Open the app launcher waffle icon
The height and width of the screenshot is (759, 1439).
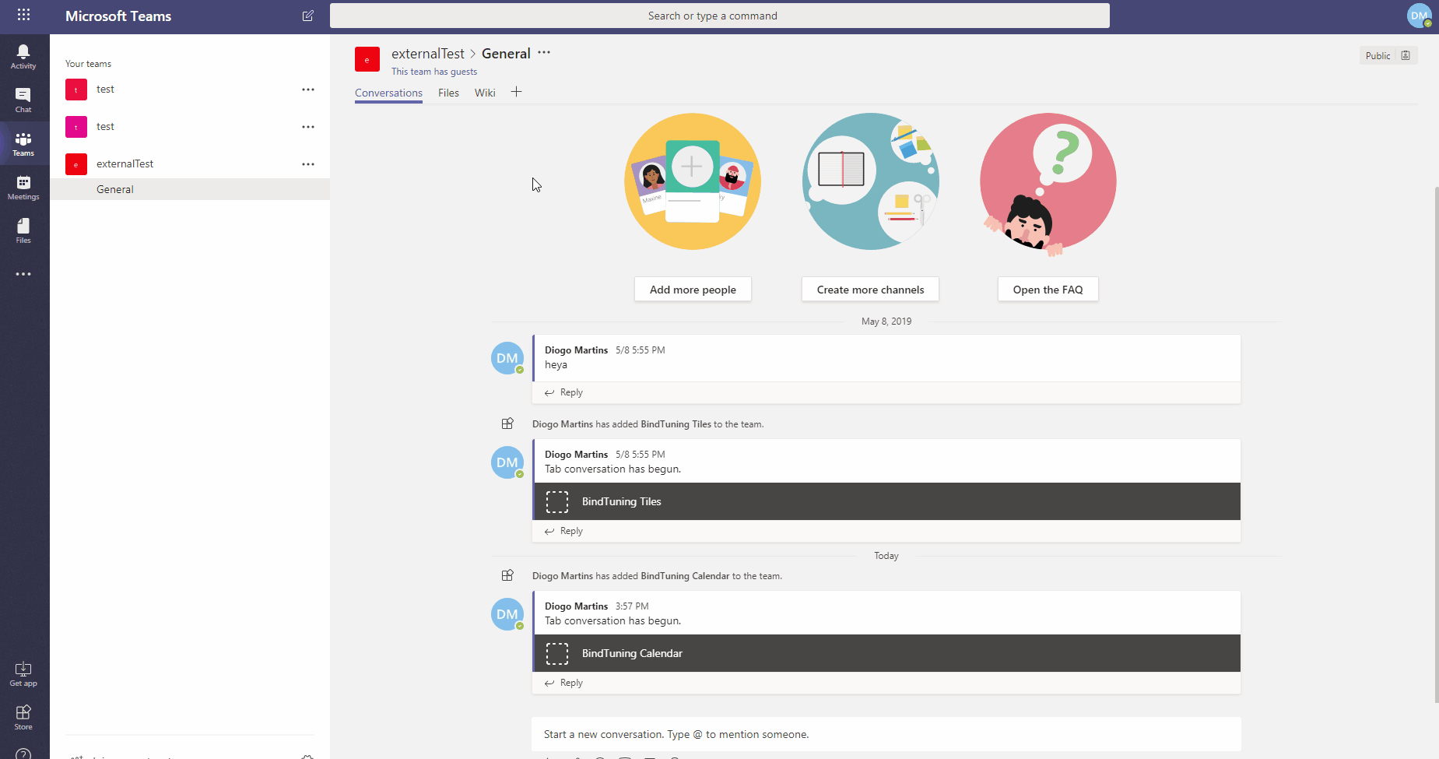(x=23, y=15)
